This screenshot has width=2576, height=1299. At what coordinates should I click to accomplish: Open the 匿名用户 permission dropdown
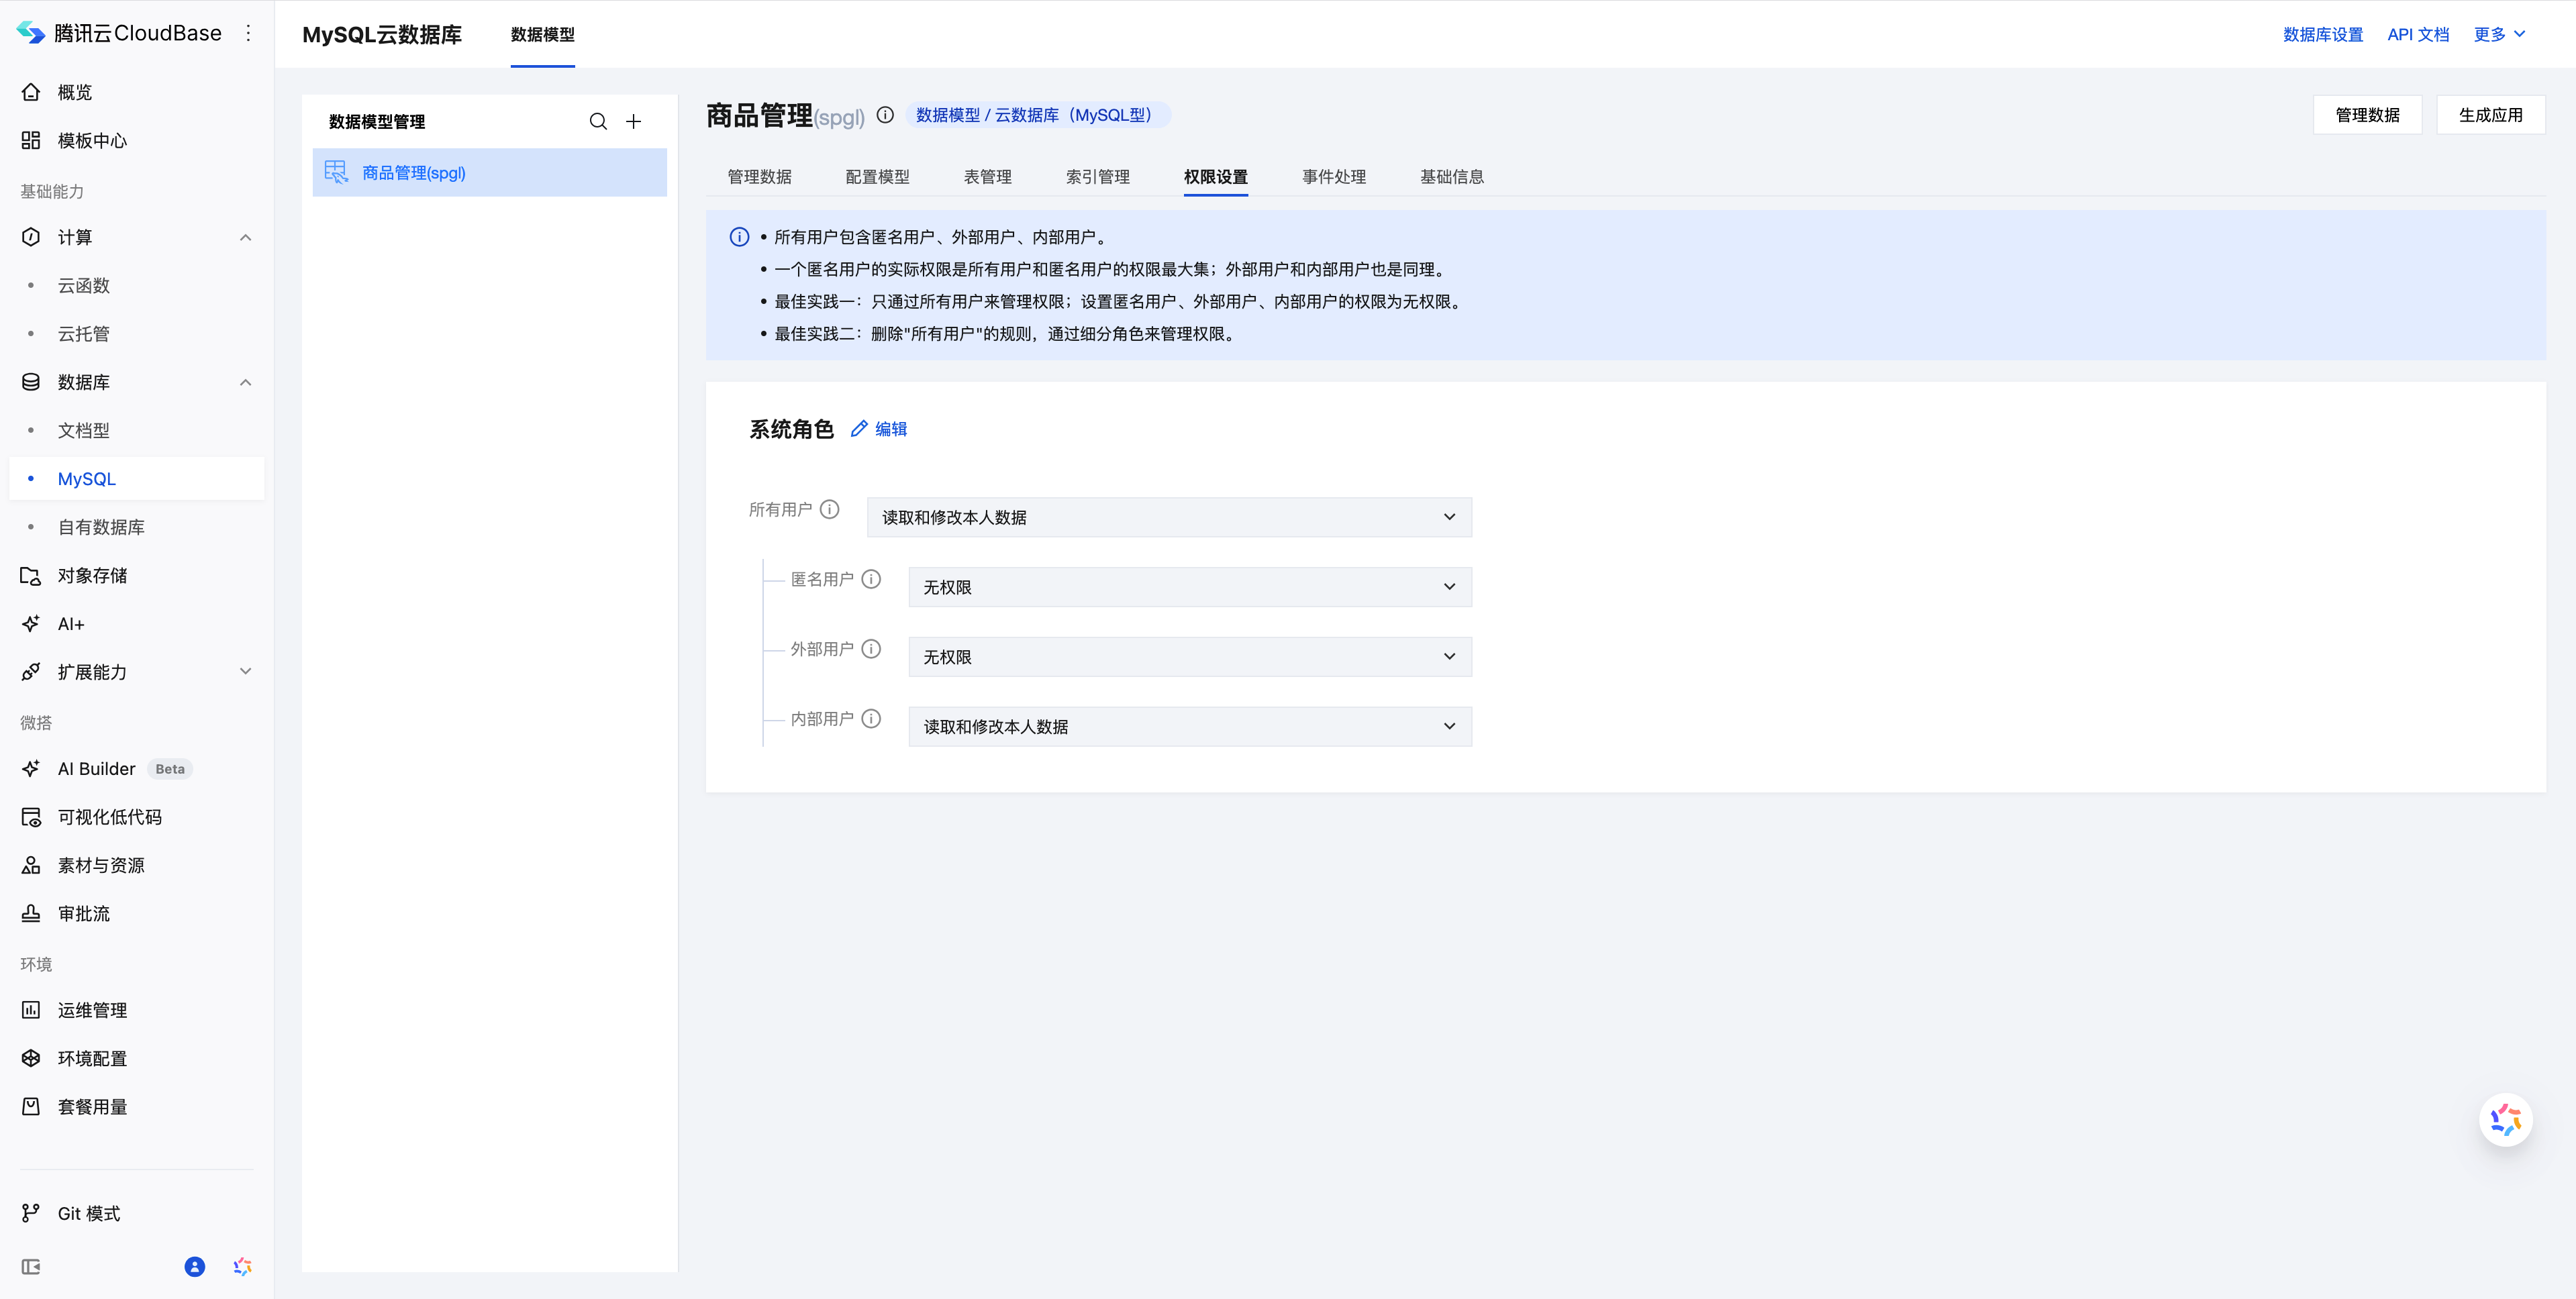[x=1190, y=587]
